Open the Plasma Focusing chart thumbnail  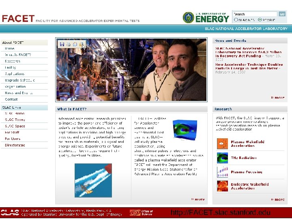(222, 172)
